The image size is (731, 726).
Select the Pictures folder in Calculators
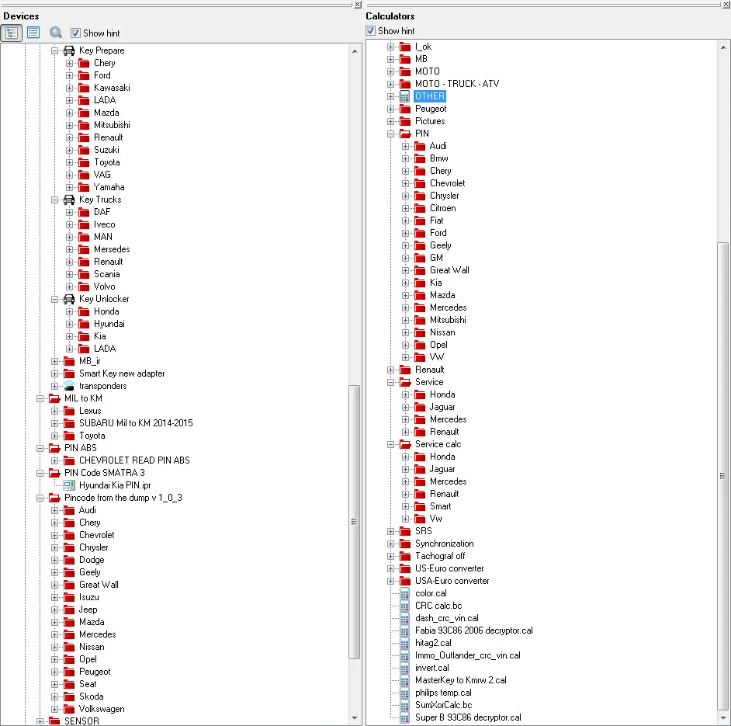[x=430, y=121]
